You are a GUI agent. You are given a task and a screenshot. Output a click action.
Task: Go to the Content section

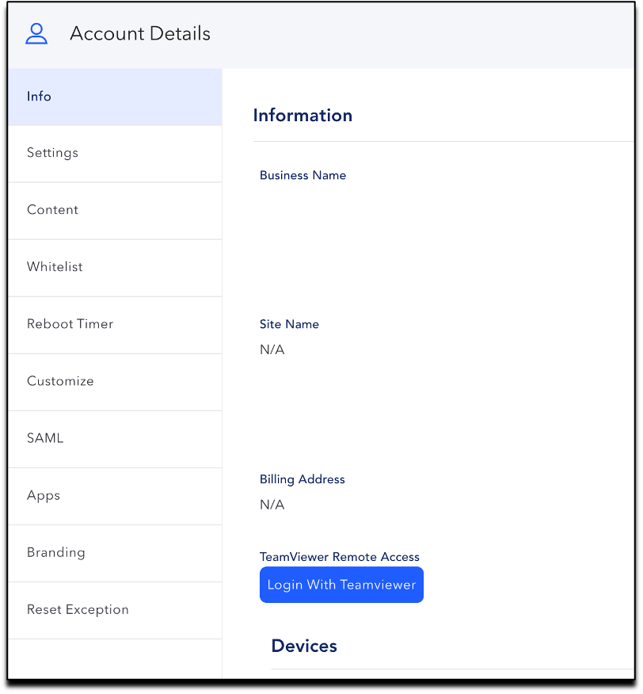pyautogui.click(x=115, y=211)
